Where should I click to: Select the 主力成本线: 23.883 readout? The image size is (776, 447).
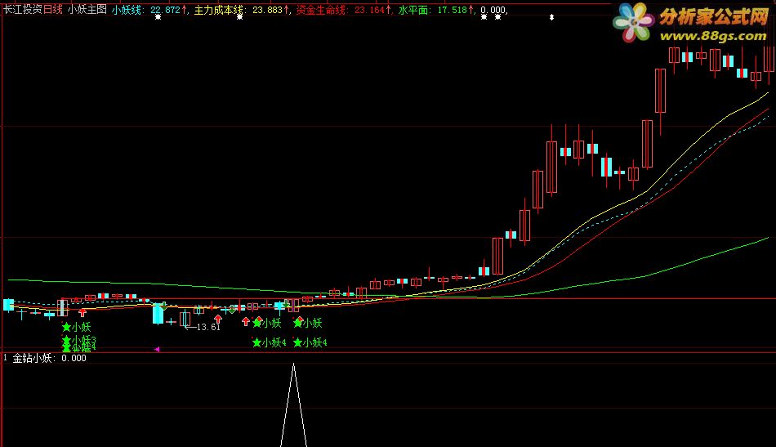pos(242,10)
